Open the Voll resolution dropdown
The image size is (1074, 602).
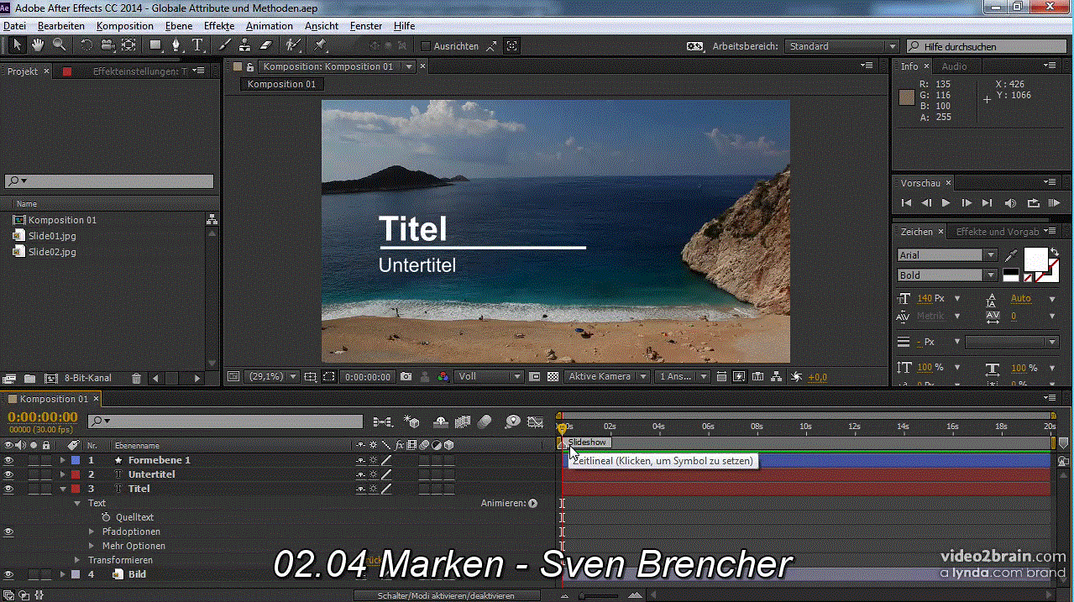tap(489, 377)
